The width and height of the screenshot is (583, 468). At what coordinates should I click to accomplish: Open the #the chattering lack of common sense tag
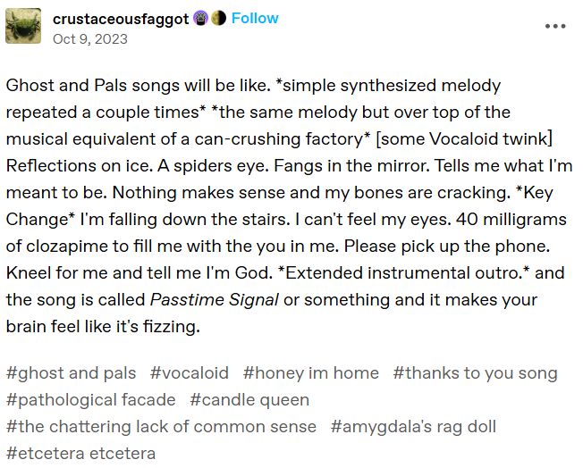[x=161, y=427]
